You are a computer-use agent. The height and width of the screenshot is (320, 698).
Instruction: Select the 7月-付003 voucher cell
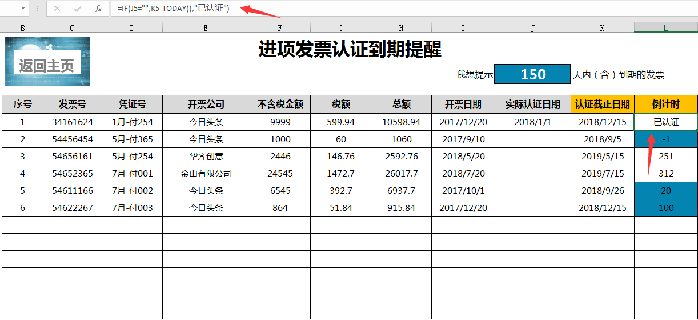click(x=133, y=207)
